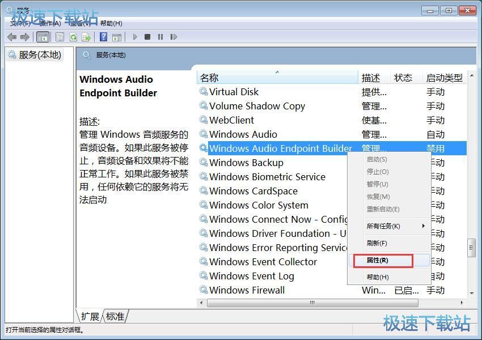Toggle the show/hide console tree toolbar icon
This screenshot has width=482, height=340.
43,37
